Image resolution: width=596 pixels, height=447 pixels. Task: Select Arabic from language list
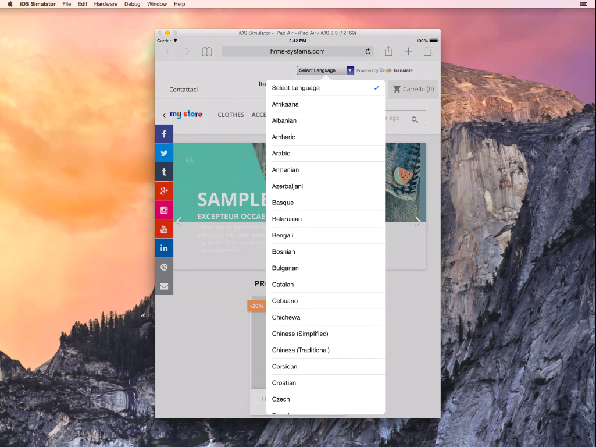tap(326, 153)
